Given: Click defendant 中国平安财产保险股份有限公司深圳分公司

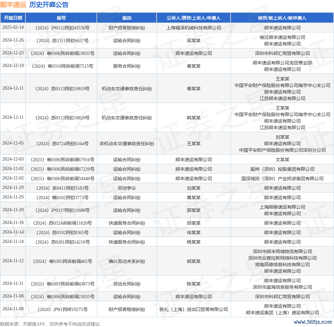Looking at the screenshot, I should pyautogui.click(x=282, y=150).
